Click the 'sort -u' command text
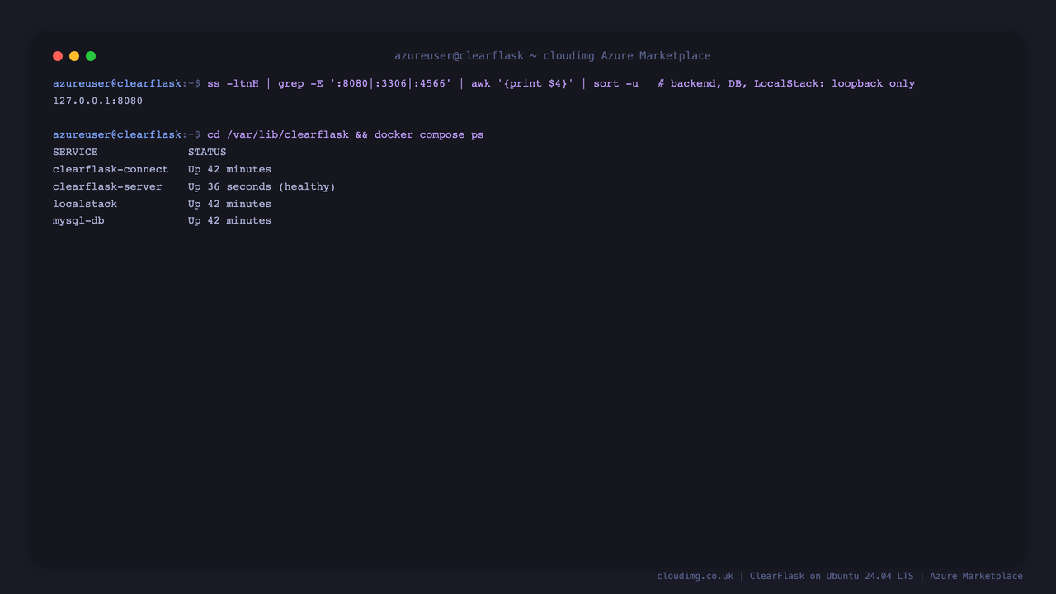The image size is (1056, 594). tap(615, 83)
